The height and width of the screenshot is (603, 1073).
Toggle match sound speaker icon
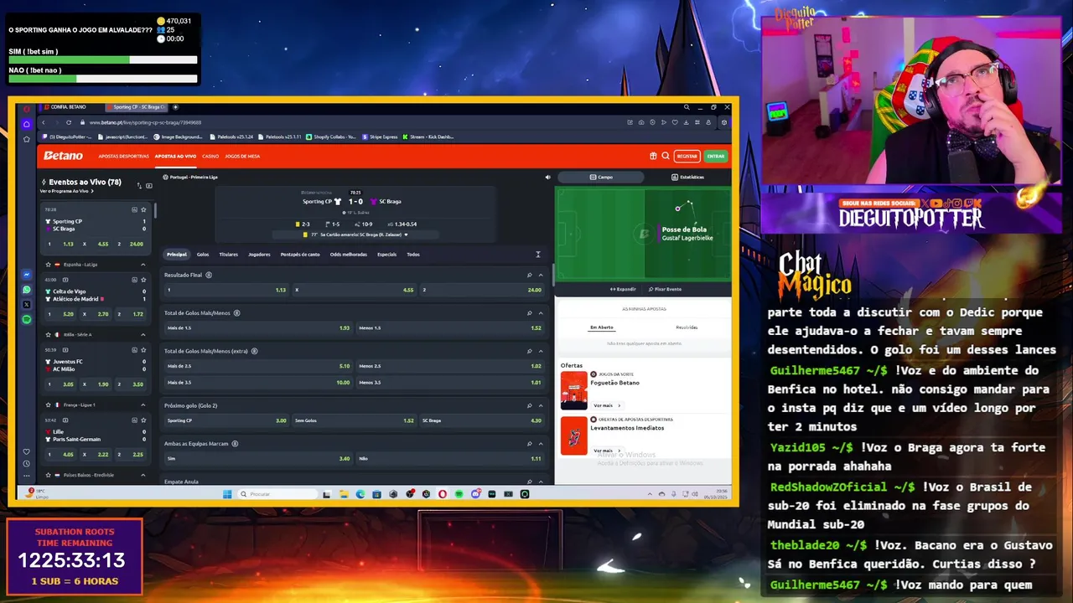tap(547, 178)
